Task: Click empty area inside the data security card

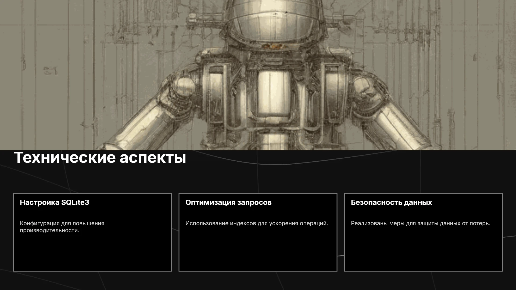Action: (423, 250)
